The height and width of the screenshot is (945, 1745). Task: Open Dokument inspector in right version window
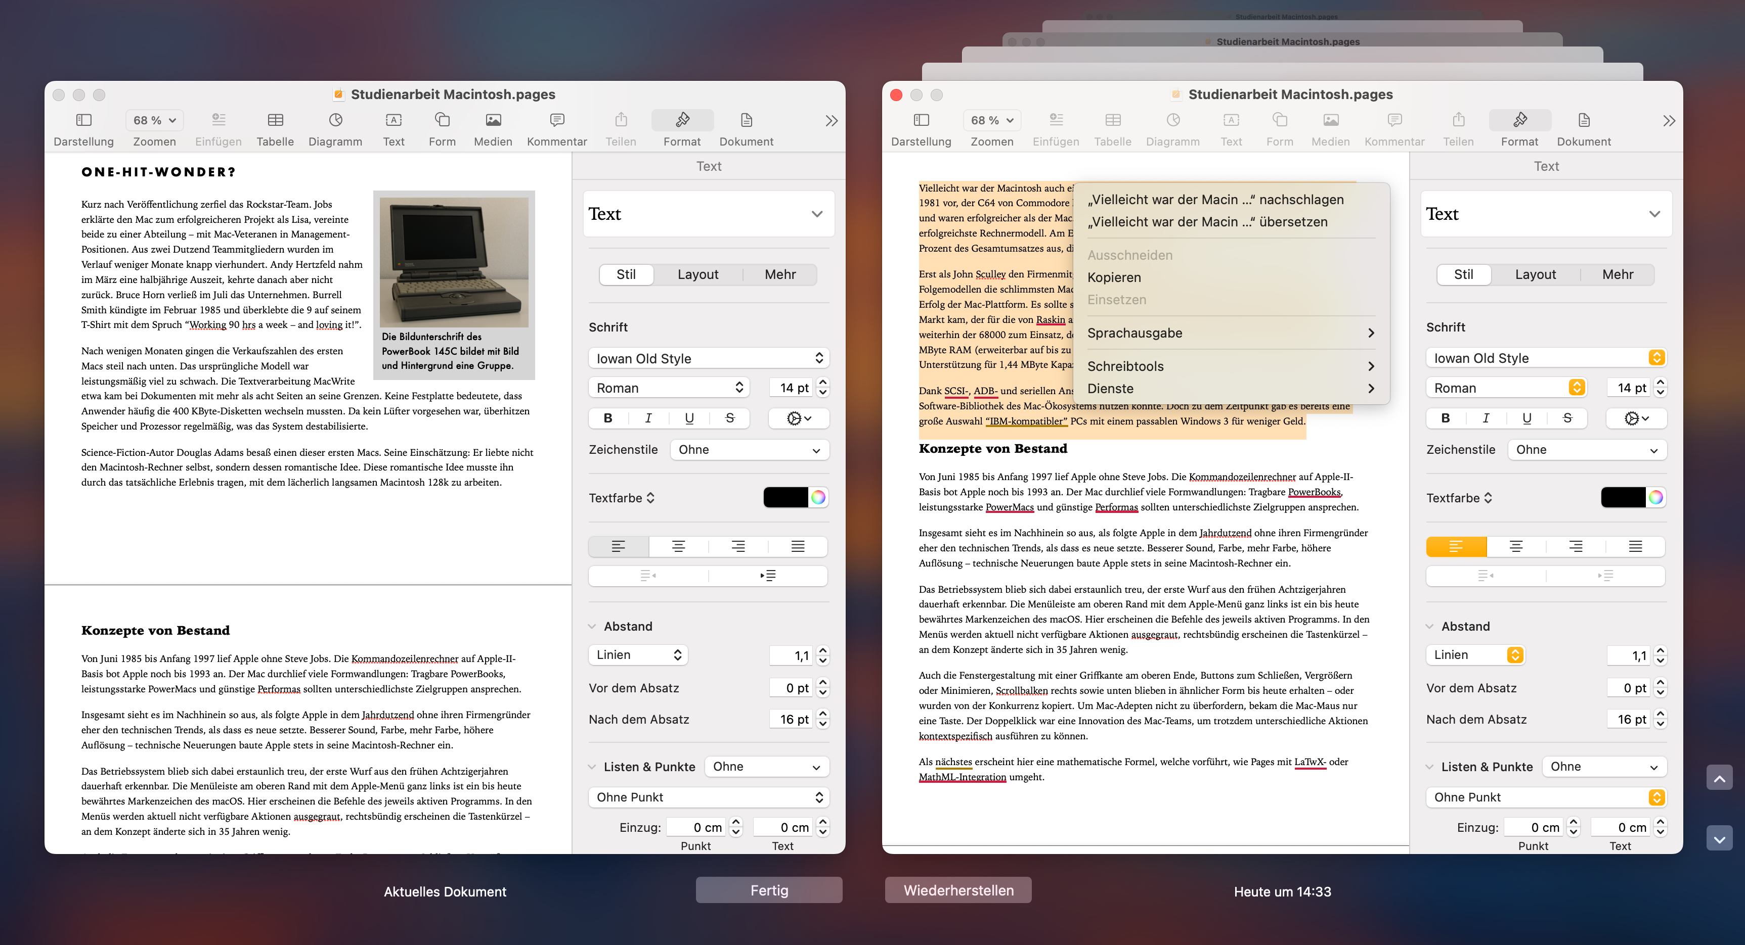click(x=1584, y=129)
